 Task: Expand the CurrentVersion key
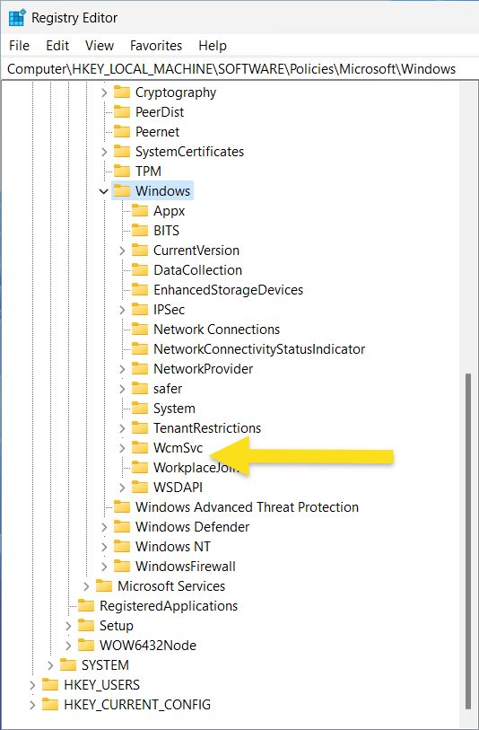[x=122, y=250]
